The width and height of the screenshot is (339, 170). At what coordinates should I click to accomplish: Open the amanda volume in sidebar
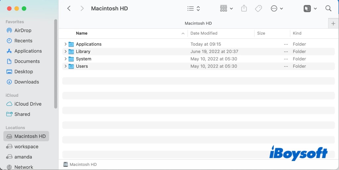[23, 157]
